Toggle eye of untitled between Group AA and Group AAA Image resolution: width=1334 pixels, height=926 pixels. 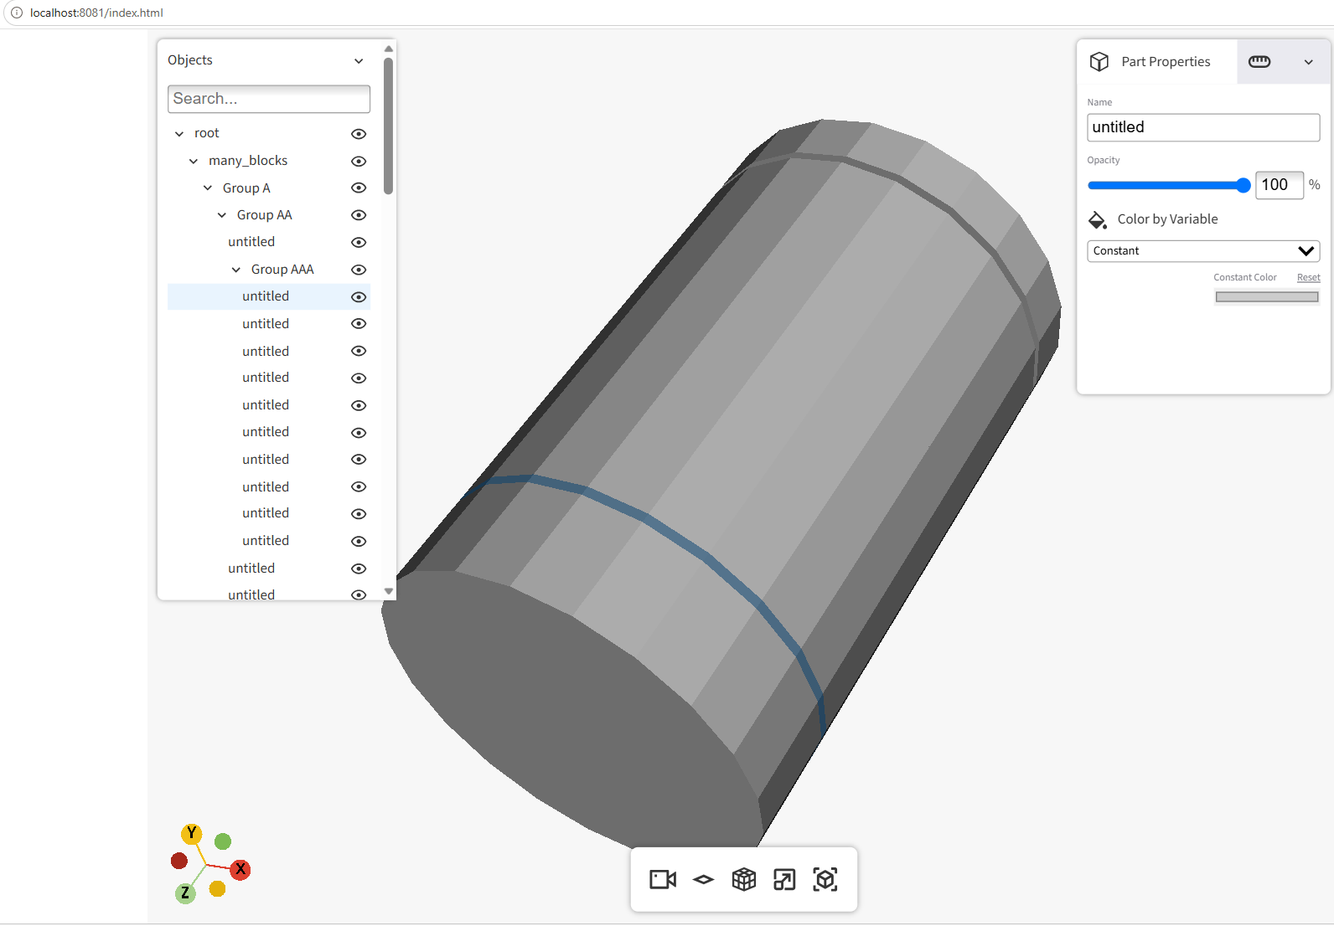coord(359,242)
